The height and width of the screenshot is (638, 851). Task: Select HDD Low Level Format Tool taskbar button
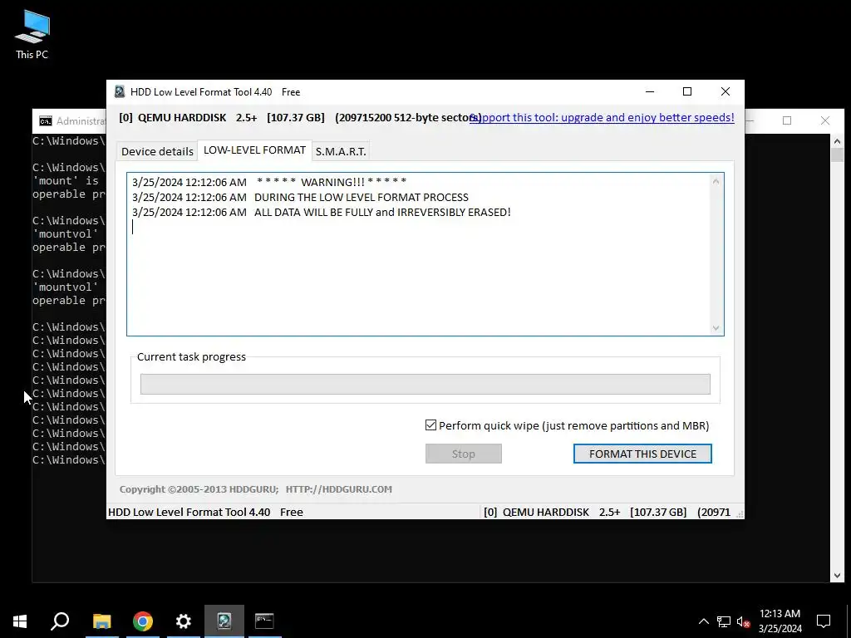pos(224,621)
